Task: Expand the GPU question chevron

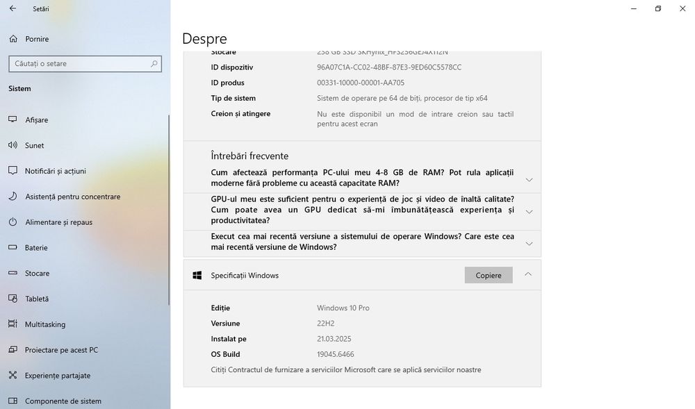Action: pyautogui.click(x=529, y=212)
